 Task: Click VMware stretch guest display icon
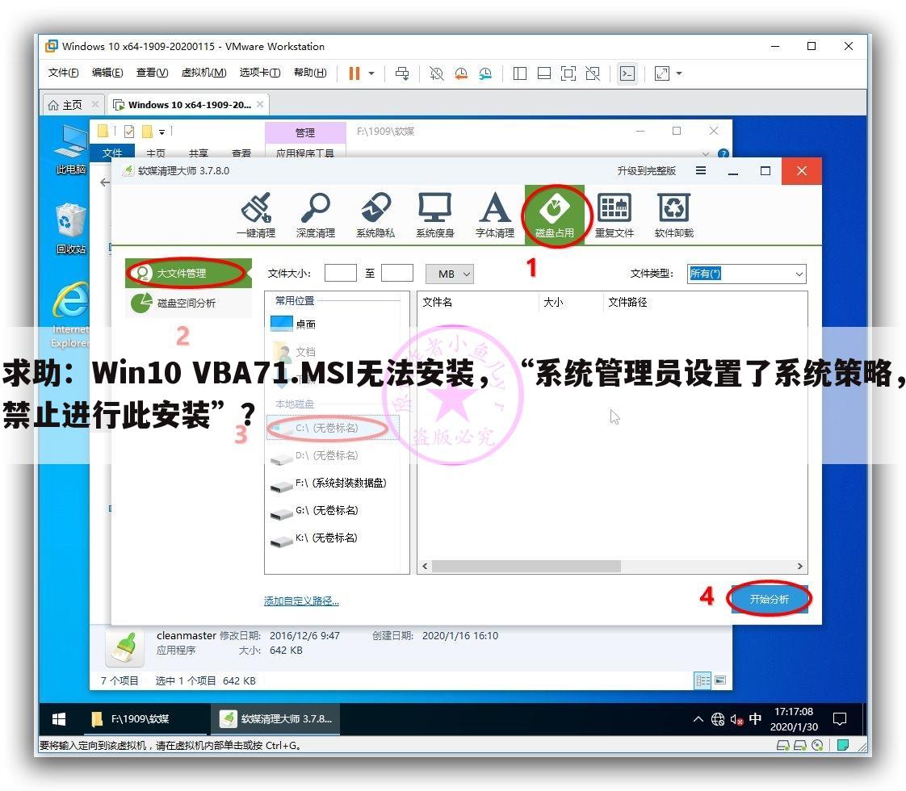[662, 73]
